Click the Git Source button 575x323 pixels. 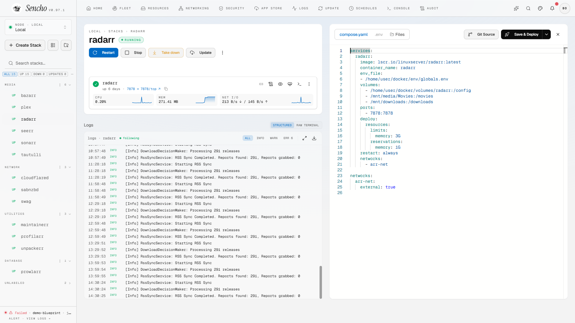click(481, 34)
